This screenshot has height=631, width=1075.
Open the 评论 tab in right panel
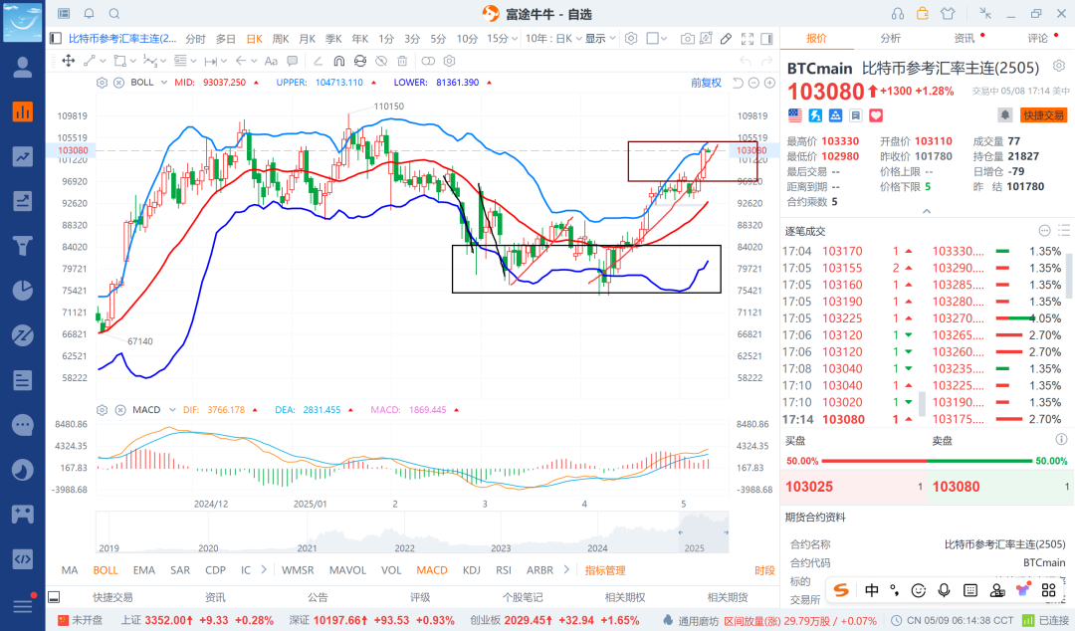pos(1038,39)
